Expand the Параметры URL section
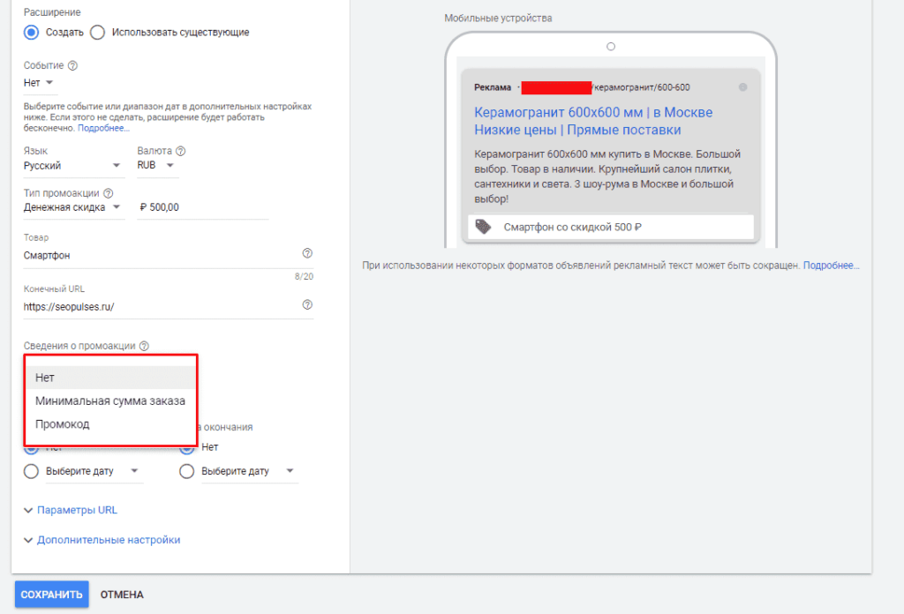Viewport: 904px width, 614px height. click(71, 510)
